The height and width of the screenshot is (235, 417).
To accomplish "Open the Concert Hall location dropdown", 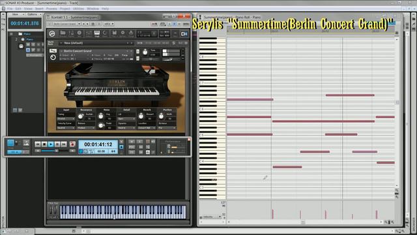I will pyautogui.click(x=147, y=128).
